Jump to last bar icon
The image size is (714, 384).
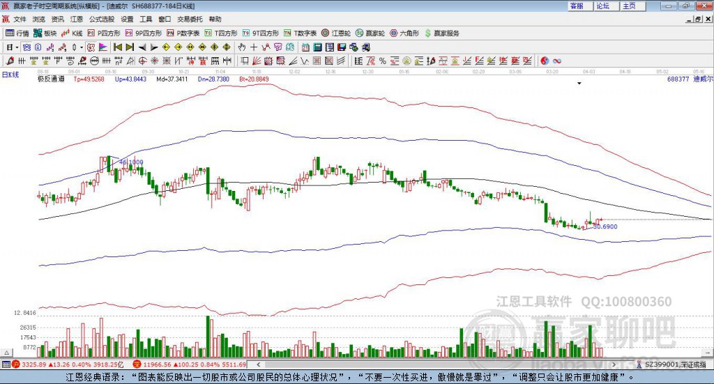point(130,47)
